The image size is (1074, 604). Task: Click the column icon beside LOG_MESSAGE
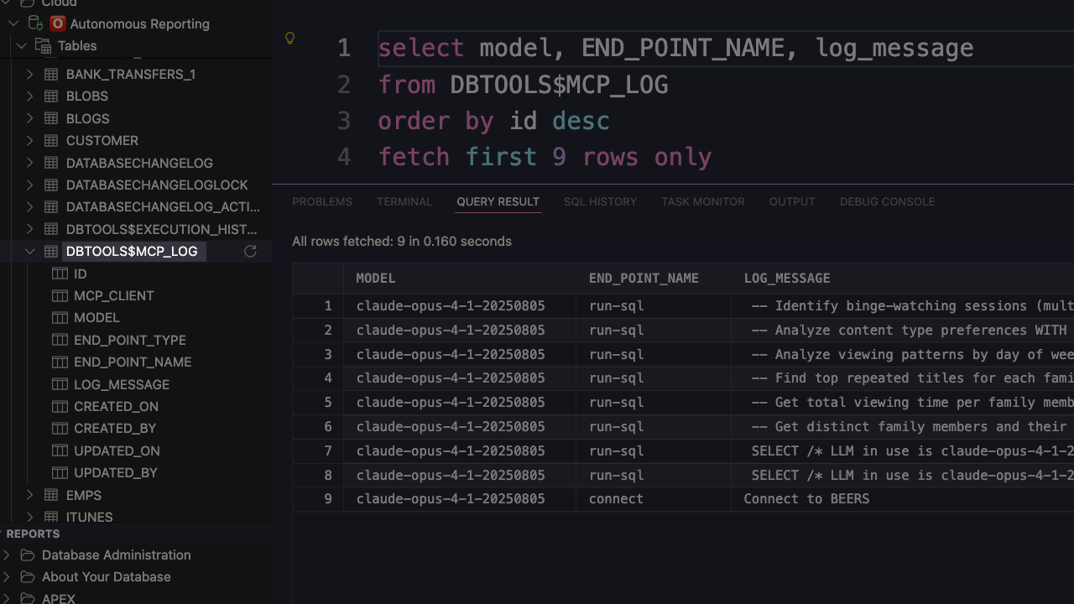[x=60, y=384]
